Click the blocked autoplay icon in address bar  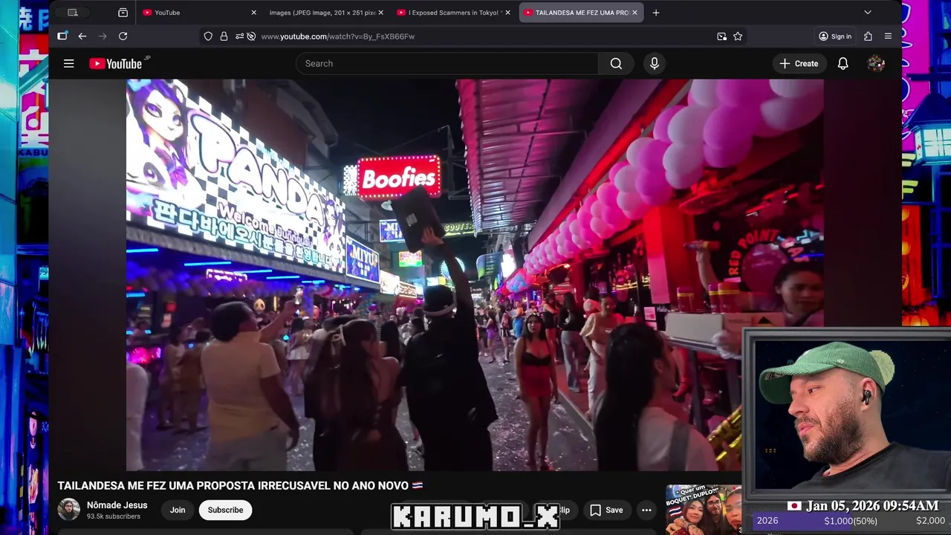[x=251, y=36]
